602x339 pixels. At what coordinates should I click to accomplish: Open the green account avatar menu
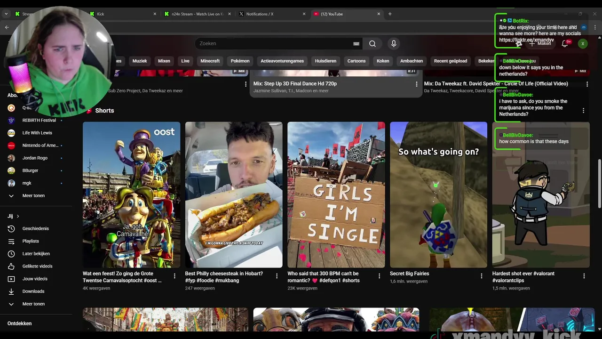pos(583,43)
